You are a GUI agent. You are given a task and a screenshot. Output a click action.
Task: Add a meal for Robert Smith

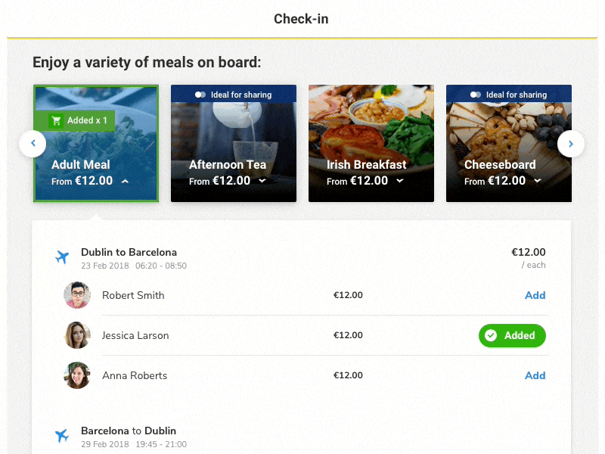pyautogui.click(x=535, y=295)
